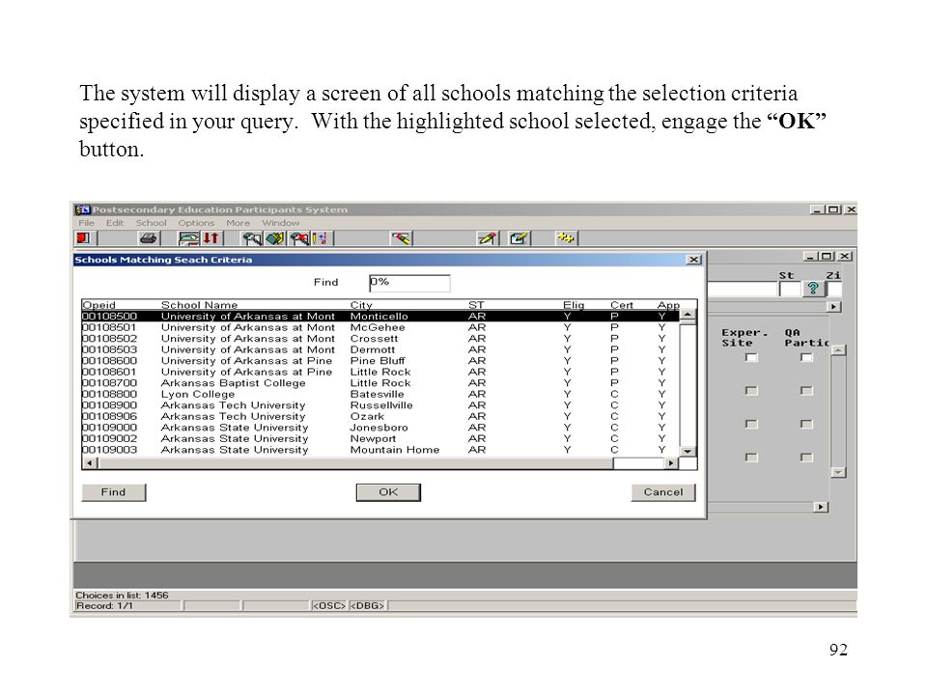Tick the top Exper. Site checkbox

(x=751, y=357)
